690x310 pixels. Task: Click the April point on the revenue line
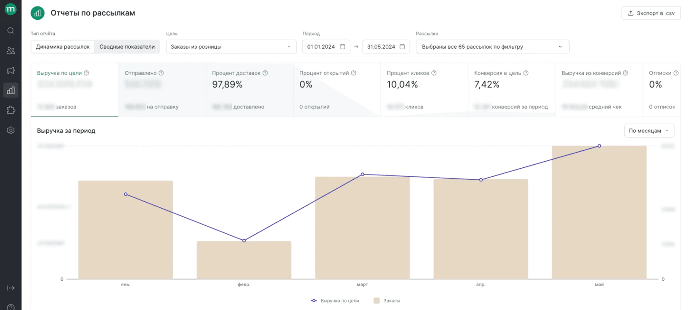click(481, 180)
